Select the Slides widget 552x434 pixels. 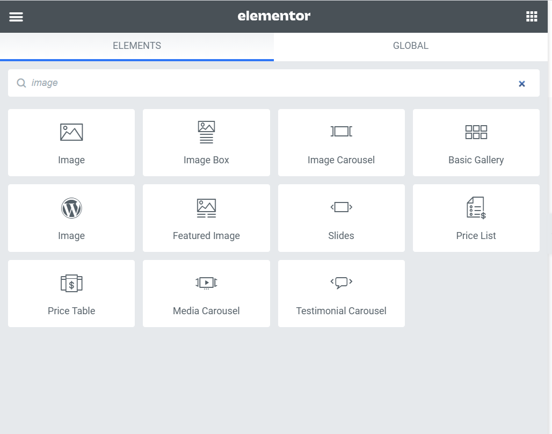click(342, 218)
